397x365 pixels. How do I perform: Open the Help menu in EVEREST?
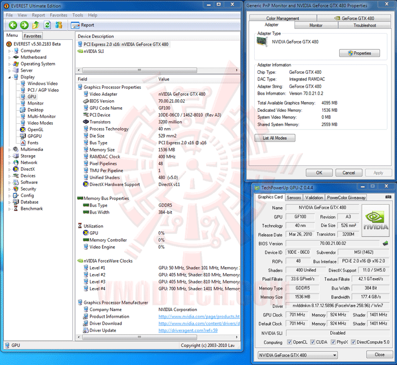pyautogui.click(x=93, y=15)
